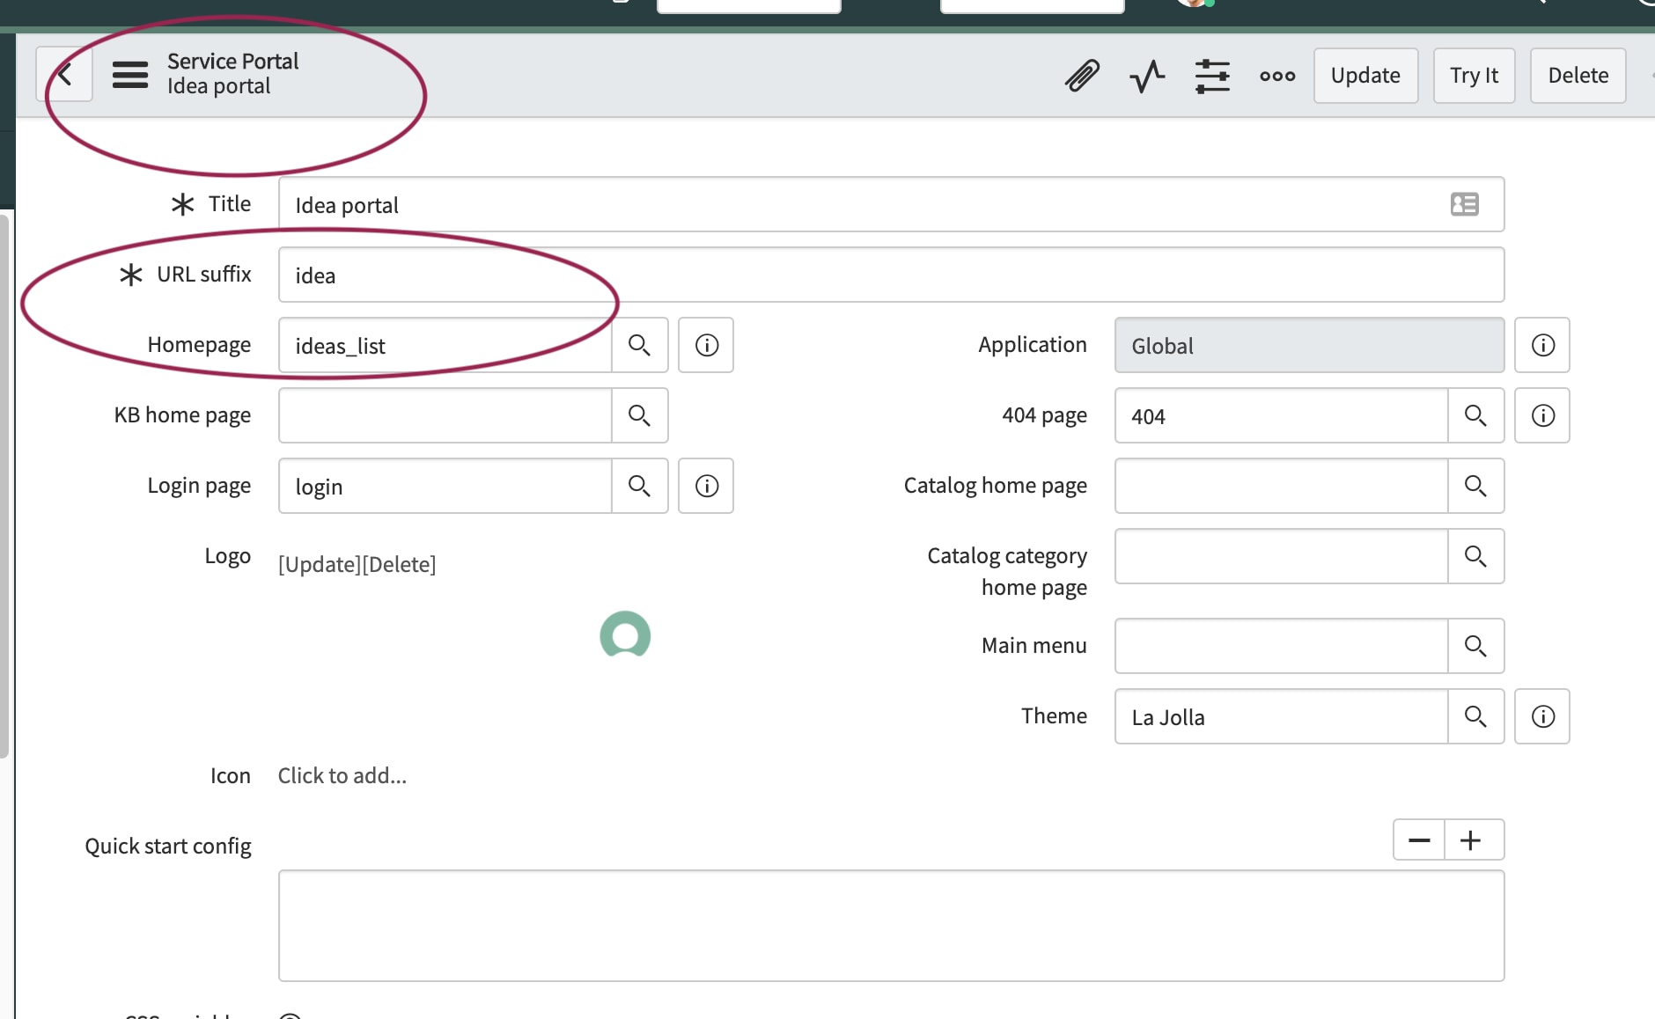Click to add an Icon image
The width and height of the screenshot is (1655, 1019).
pos(342,775)
